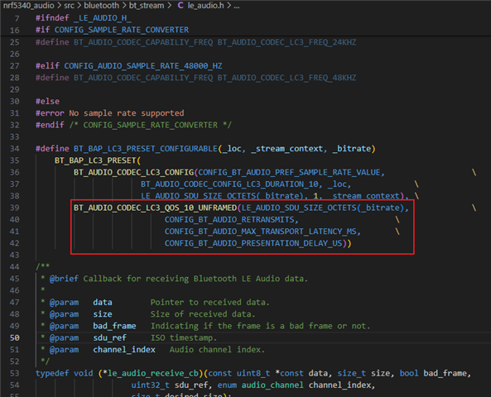Select le_audio.h in breadcrumb
This screenshot has width=491, height=397.
(x=205, y=5)
